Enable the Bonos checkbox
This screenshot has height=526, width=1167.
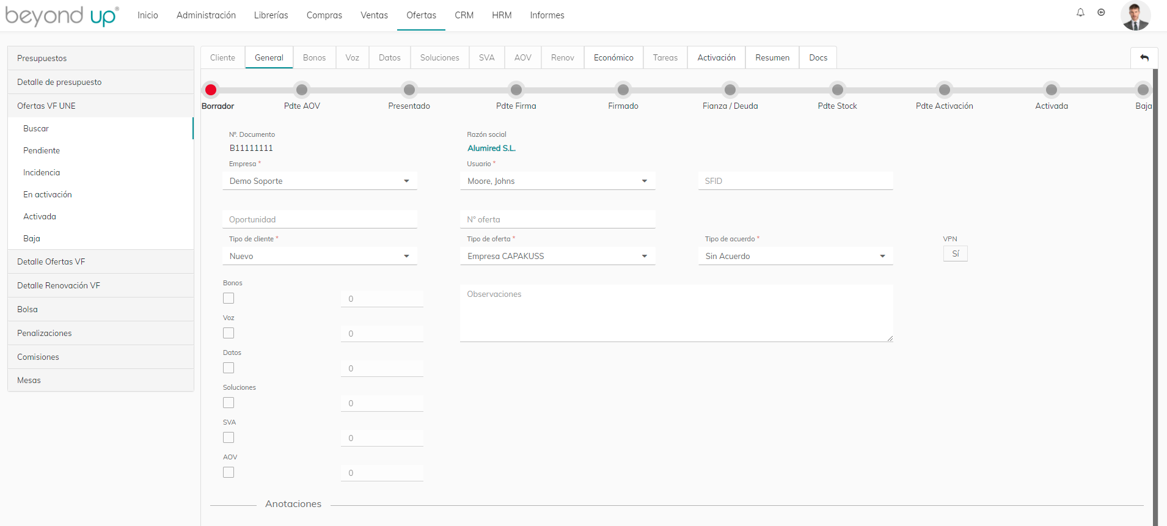[x=229, y=298]
